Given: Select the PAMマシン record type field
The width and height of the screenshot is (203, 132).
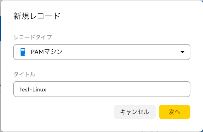Looking at the screenshot, I should [101, 52].
